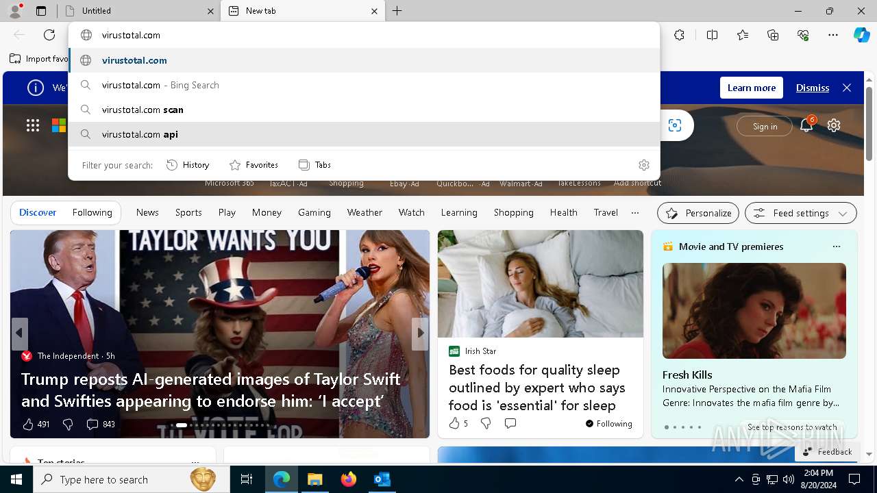Click the Learn more button

(x=752, y=88)
